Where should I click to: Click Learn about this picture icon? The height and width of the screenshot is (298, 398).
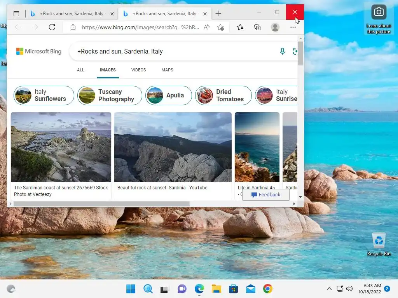click(x=379, y=19)
